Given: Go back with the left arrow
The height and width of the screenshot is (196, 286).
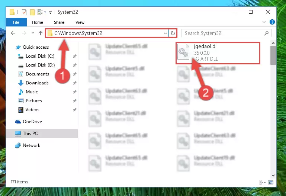Looking at the screenshot, I should point(13,33).
